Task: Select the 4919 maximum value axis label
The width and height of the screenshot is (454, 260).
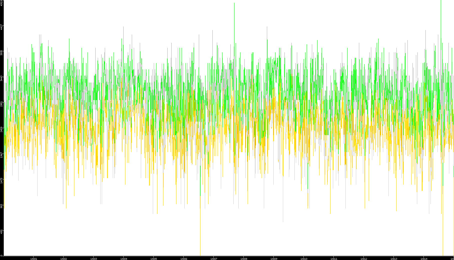Action: [2, 3]
